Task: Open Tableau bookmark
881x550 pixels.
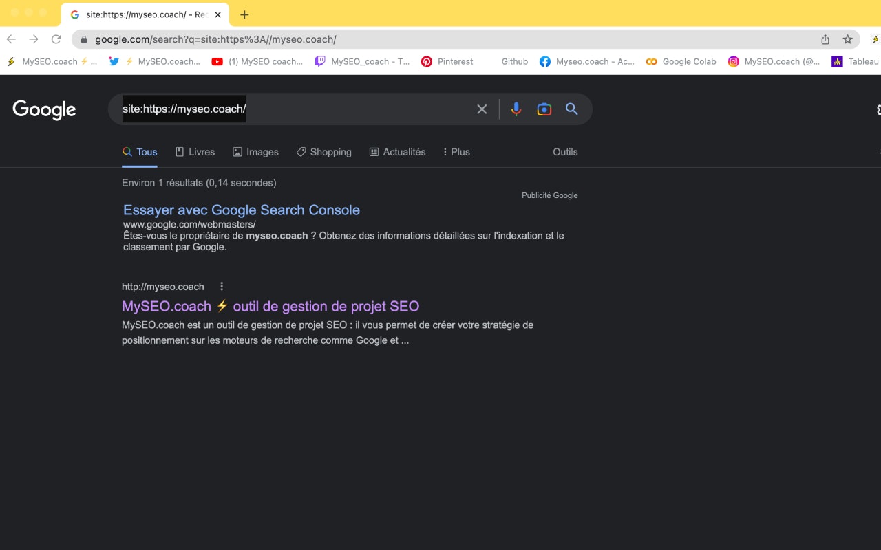Action: pyautogui.click(x=856, y=61)
